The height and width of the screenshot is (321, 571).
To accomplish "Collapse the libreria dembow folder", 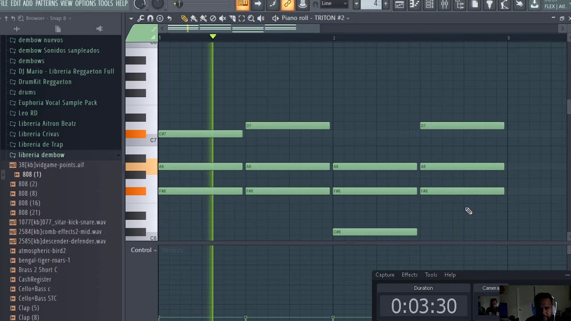I will [41, 155].
